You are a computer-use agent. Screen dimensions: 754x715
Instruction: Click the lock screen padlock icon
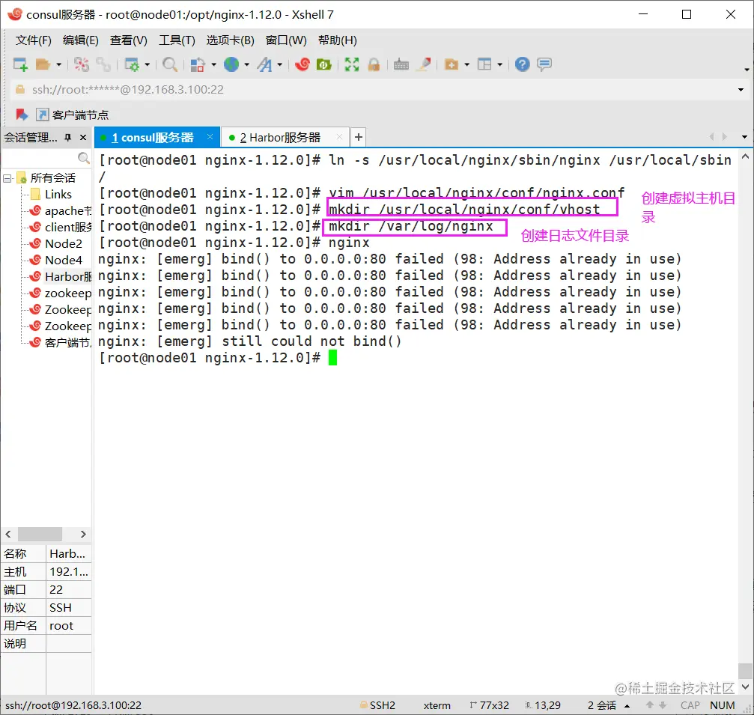(374, 64)
